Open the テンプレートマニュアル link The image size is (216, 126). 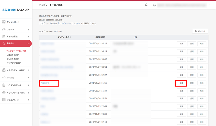click(69, 23)
